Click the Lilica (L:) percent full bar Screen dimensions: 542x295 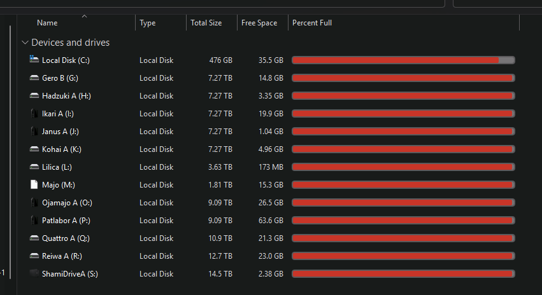(x=403, y=167)
